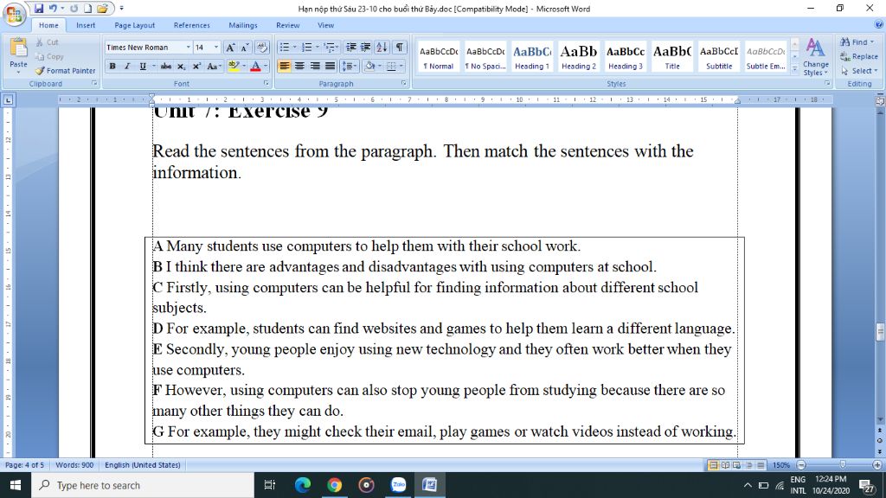The width and height of the screenshot is (886, 498).
Task: Toggle show paragraph marks
Action: tap(400, 48)
